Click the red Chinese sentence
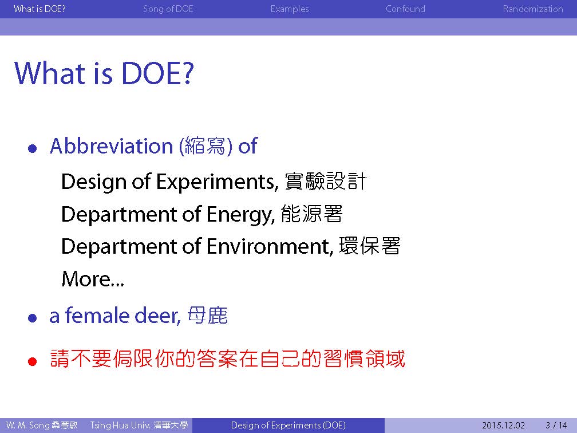 [x=227, y=359]
